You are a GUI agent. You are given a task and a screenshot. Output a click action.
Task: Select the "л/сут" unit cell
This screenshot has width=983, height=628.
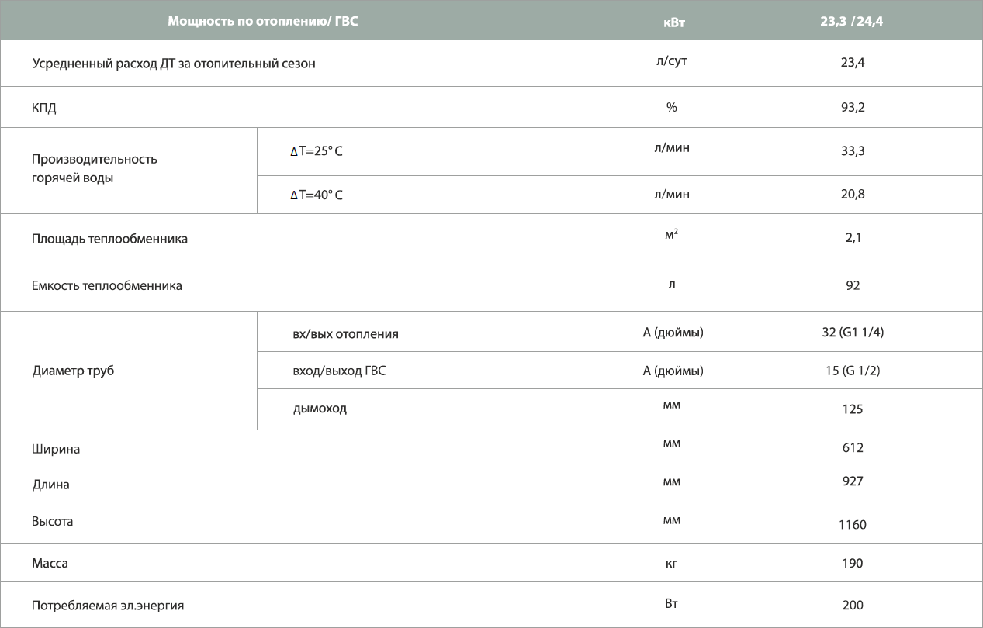(672, 62)
